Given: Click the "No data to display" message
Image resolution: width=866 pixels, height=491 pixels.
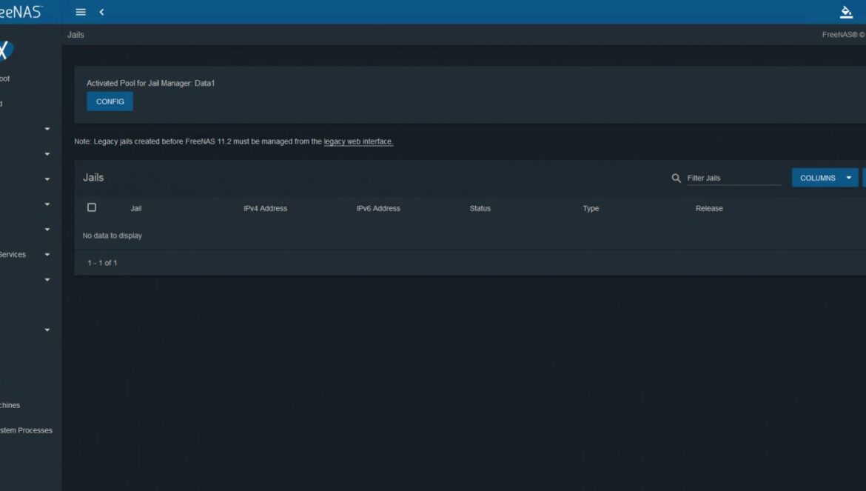Looking at the screenshot, I should pyautogui.click(x=112, y=236).
